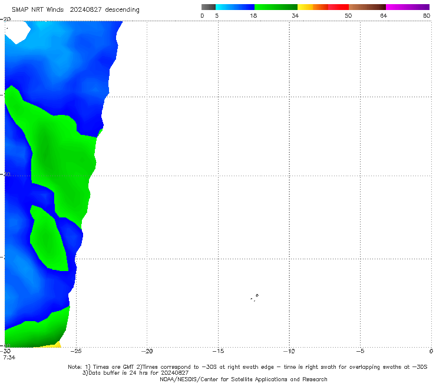Click the swath time label '7:34'
Image resolution: width=436 pixels, height=383 pixels.
[x=9, y=357]
